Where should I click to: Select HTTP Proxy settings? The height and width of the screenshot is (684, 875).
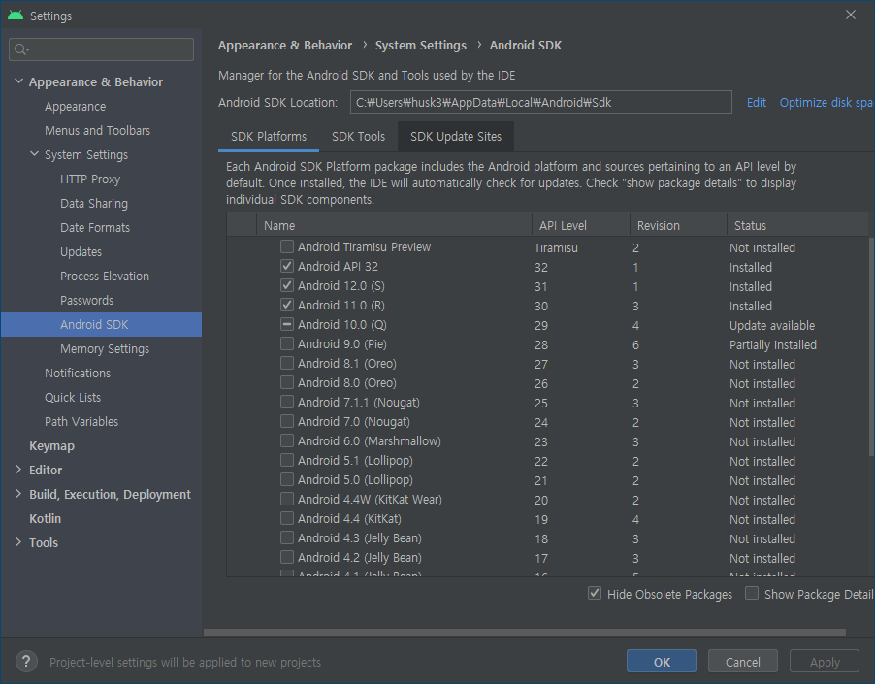[x=90, y=179]
